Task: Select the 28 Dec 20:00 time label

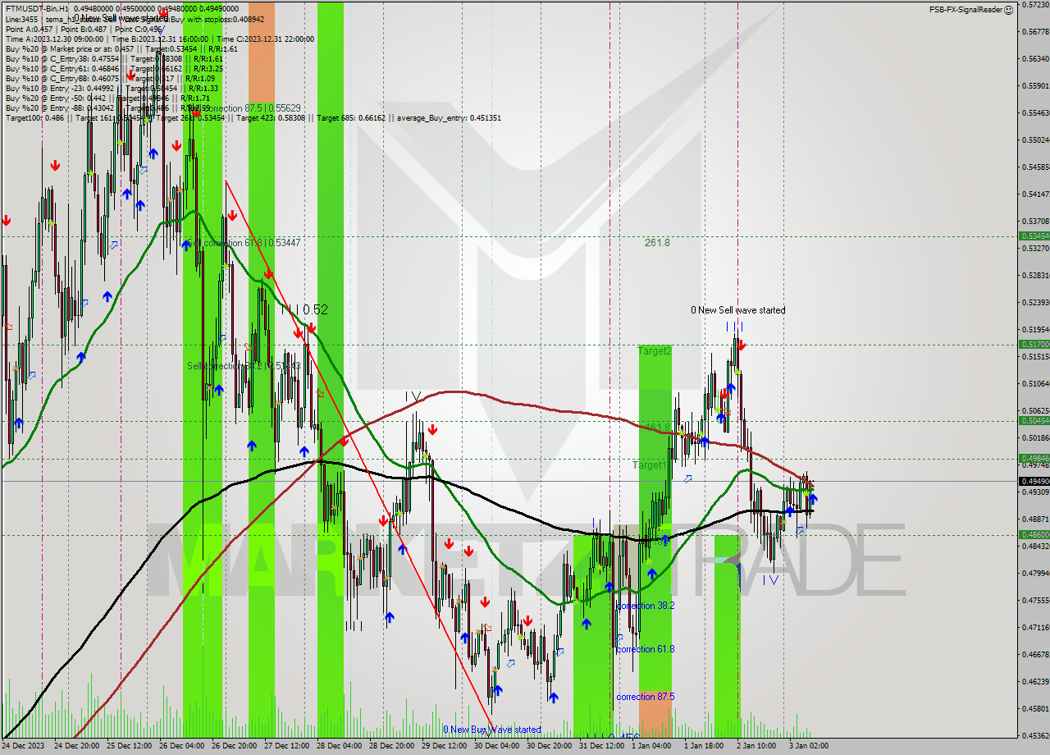Action: tap(392, 747)
